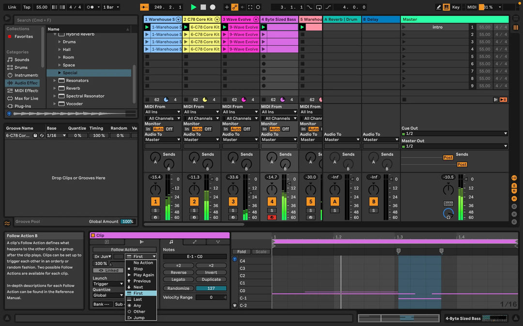Click the Global Amount 100% groove slider
523x326 pixels.
(127, 222)
